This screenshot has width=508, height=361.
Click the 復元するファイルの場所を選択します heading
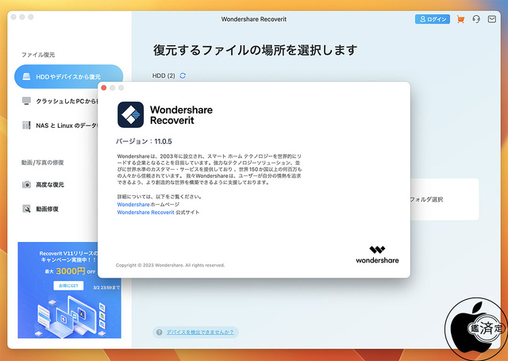[256, 50]
